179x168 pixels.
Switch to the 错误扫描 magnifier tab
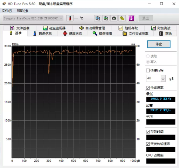[x=102, y=34]
